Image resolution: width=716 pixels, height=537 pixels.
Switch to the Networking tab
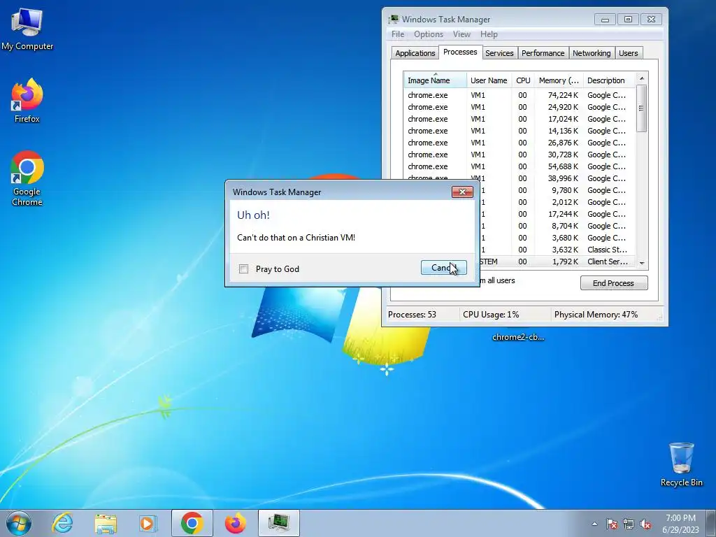592,53
